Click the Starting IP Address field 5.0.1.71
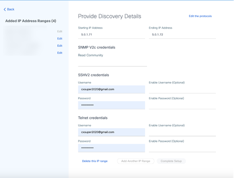The height and width of the screenshot is (178, 234). point(111,35)
